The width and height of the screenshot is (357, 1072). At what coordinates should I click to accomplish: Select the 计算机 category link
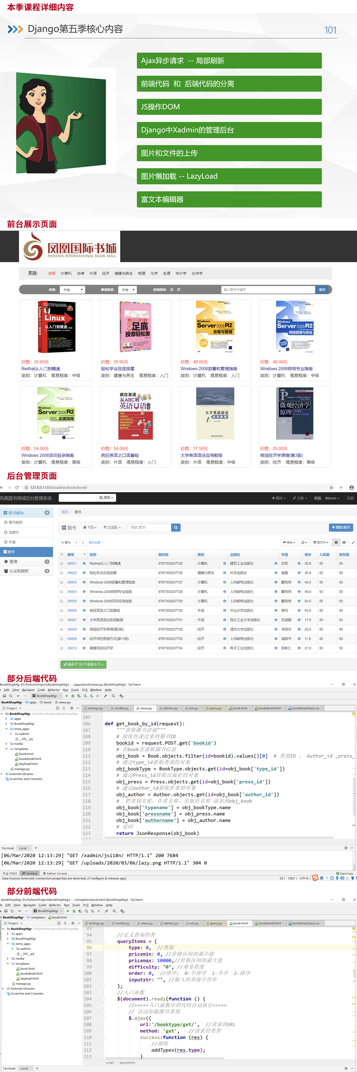coord(66,273)
